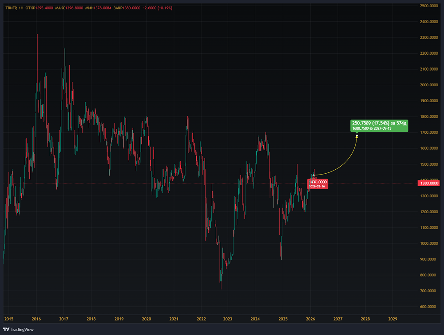This screenshot has width=444, height=335.
Task: Click the 2016 time axis label
Action: coord(36,319)
